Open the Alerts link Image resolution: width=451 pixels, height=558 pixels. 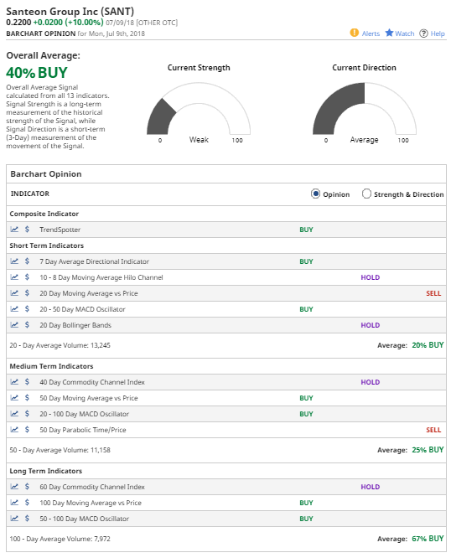pos(371,34)
